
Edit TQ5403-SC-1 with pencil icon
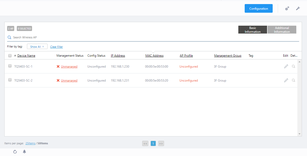[x=286, y=66]
